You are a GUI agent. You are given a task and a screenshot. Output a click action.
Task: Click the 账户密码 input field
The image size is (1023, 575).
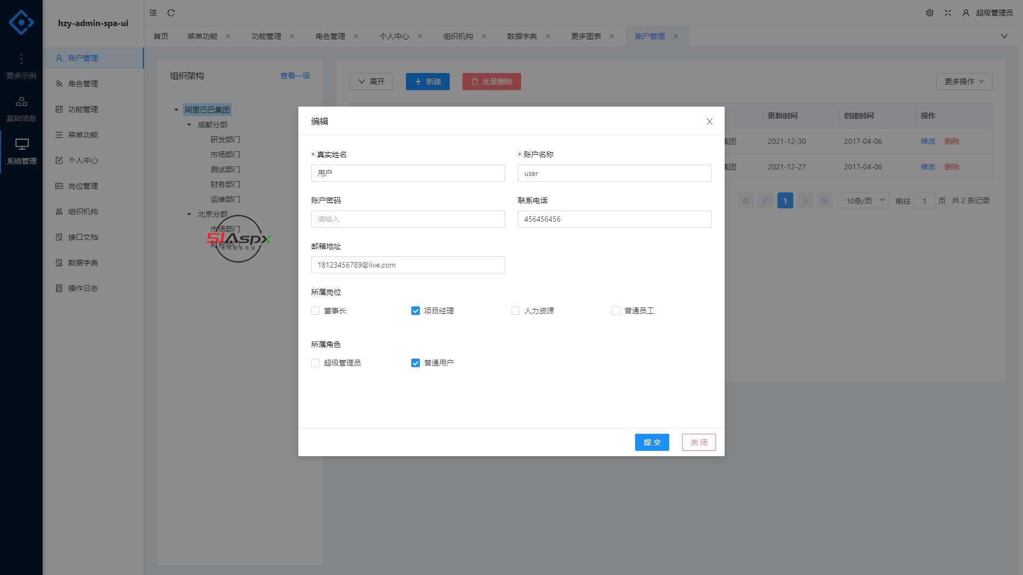point(408,219)
